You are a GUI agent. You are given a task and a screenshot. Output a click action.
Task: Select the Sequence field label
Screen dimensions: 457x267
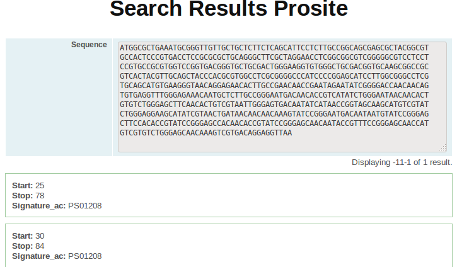[89, 45]
